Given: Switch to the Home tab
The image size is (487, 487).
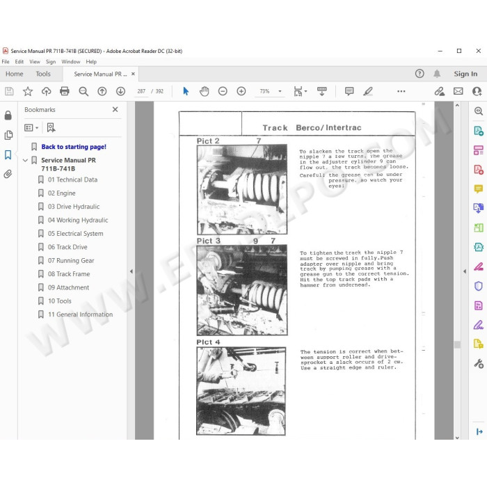Looking at the screenshot, I should click(x=15, y=74).
